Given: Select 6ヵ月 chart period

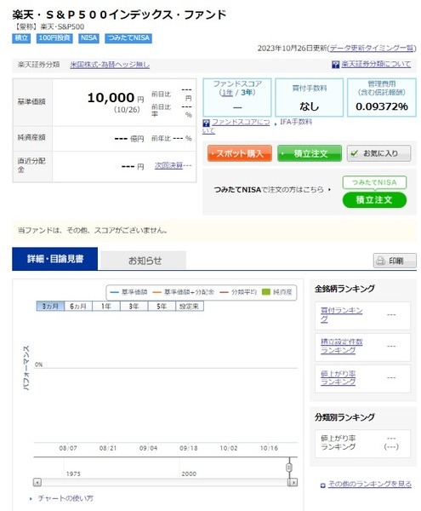Looking at the screenshot, I should point(78,307).
